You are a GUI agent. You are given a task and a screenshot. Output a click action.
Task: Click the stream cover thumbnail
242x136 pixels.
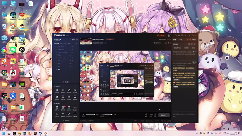click(86, 41)
